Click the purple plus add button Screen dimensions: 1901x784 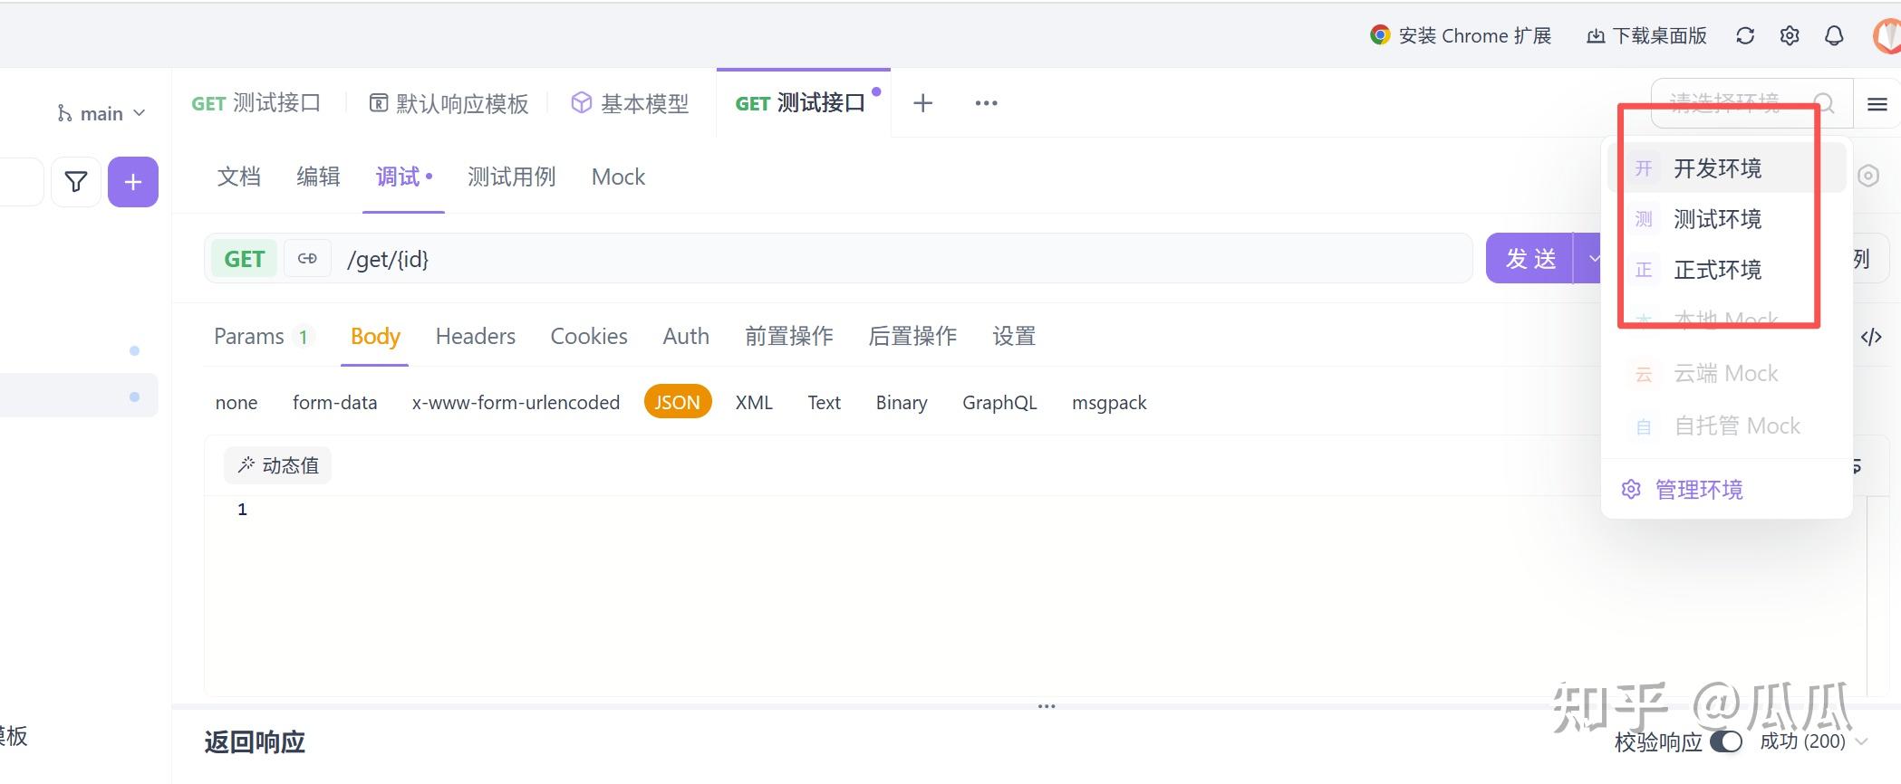133,182
